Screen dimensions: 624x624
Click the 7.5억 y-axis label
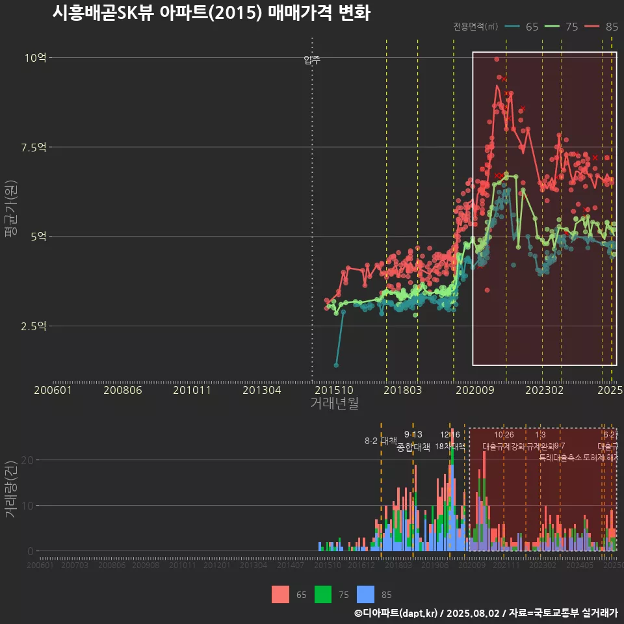point(34,148)
